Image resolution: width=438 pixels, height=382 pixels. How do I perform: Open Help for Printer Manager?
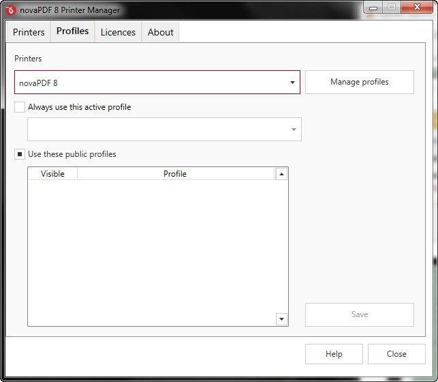coord(334,354)
